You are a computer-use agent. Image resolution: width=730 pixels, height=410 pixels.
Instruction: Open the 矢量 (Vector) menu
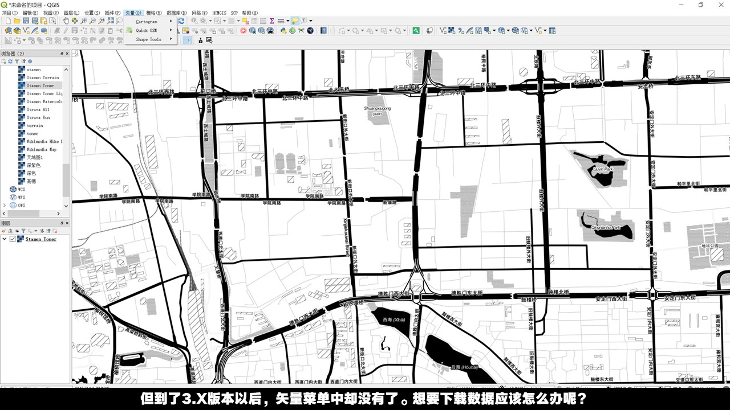(x=133, y=13)
